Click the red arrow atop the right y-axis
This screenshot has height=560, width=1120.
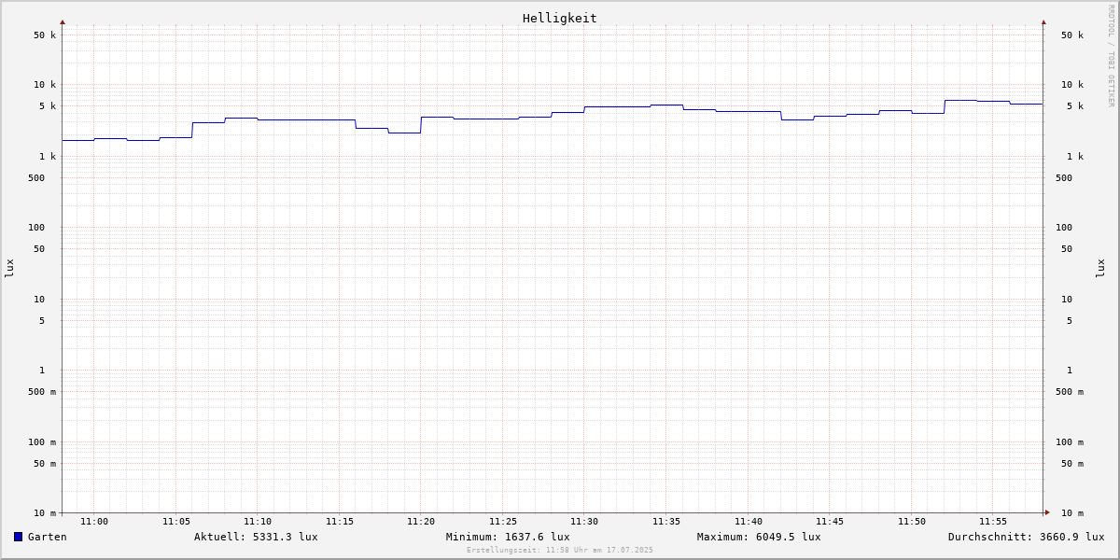point(1043,21)
